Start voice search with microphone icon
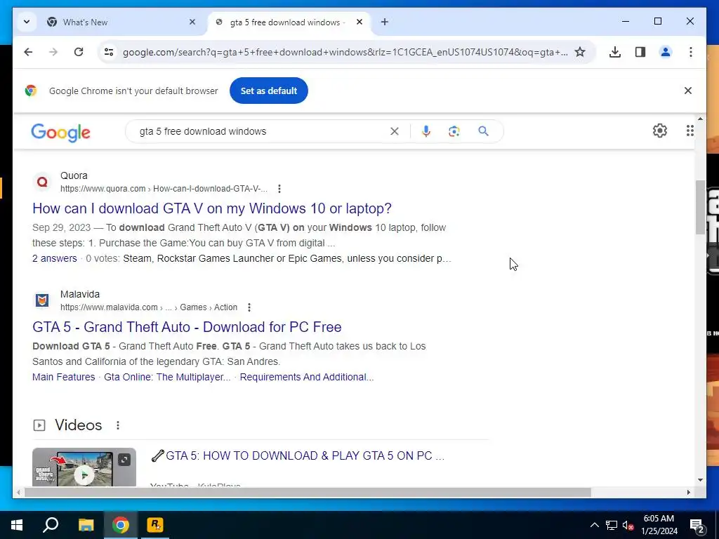This screenshot has height=539, width=719. coord(426,131)
